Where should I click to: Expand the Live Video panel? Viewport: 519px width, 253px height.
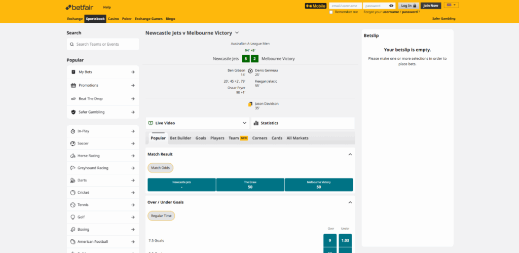244,123
